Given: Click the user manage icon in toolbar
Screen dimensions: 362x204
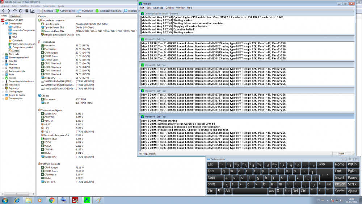Looking at the screenshot, I should (26, 11).
